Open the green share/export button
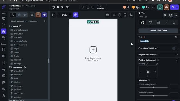The width and height of the screenshot is (180, 101). (160, 7)
